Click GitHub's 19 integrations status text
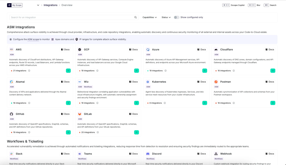 [x=19, y=132]
